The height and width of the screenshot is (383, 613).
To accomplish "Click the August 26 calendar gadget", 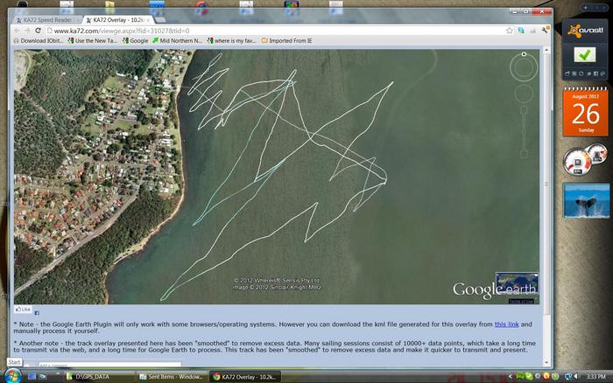I will click(x=584, y=111).
